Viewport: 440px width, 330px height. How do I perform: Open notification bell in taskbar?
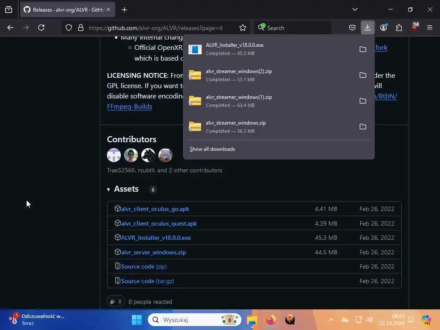point(411,320)
